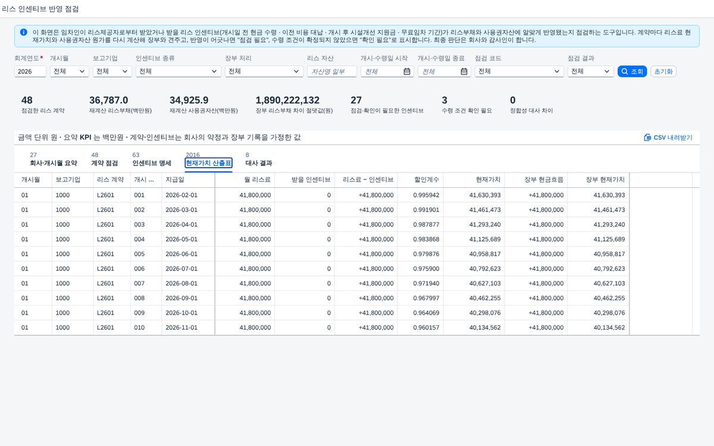714x446 pixels.
Task: Click the 현재가치 column header
Action: tap(474, 180)
